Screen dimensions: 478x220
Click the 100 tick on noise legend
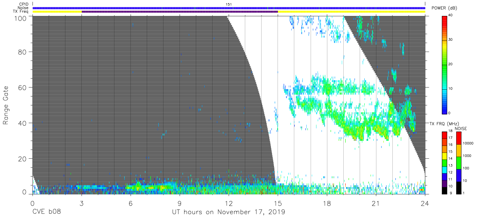click(466, 168)
